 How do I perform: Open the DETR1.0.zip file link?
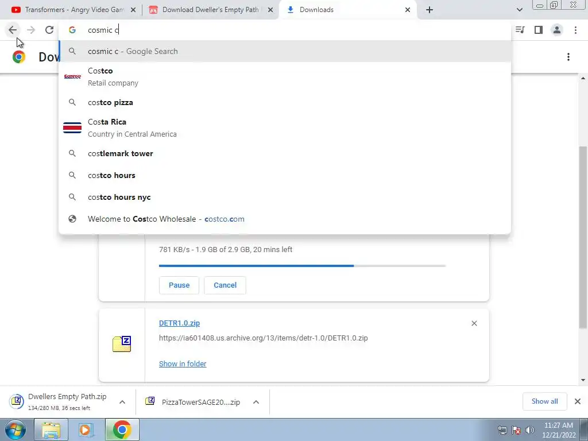point(179,323)
